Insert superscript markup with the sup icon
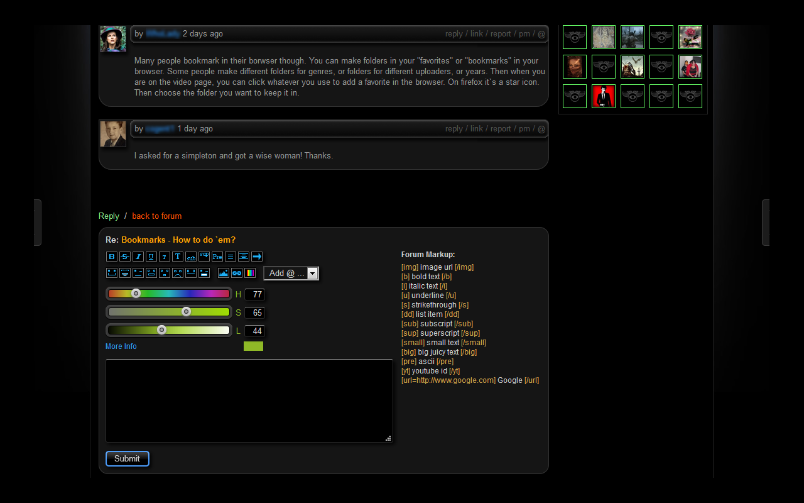This screenshot has height=503, width=804. pos(204,257)
